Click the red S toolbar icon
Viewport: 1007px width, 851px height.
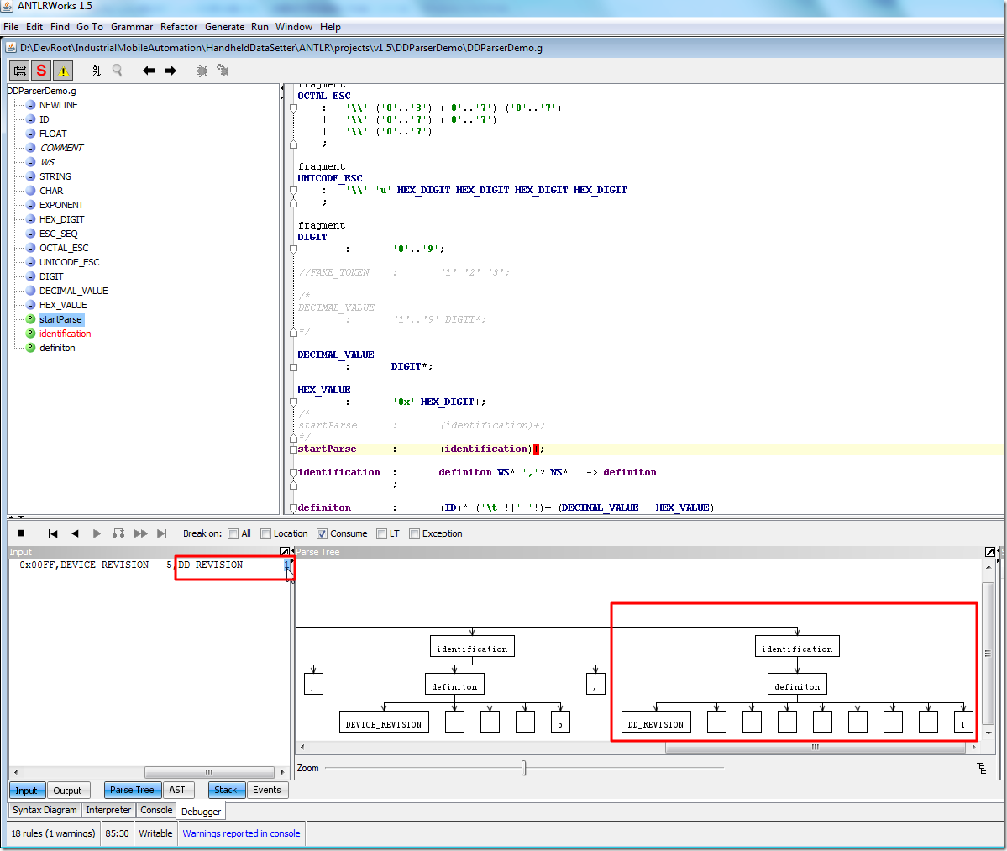[41, 71]
